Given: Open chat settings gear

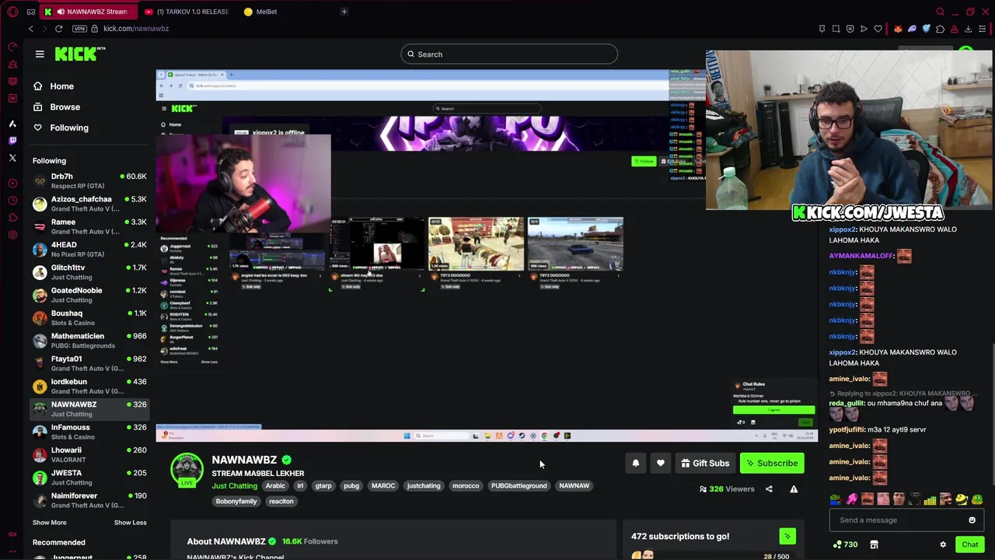Looking at the screenshot, I should 943,544.
